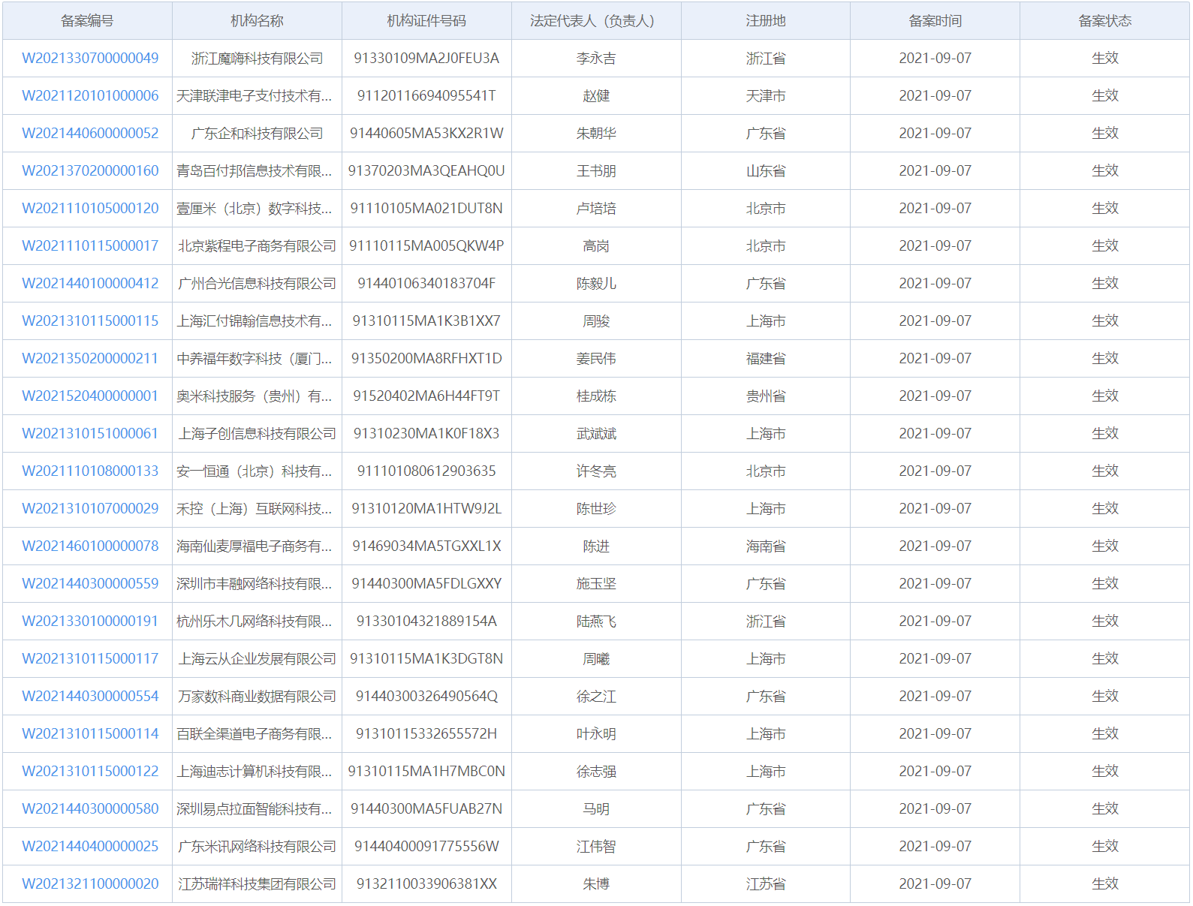Click filing link W2021440600000052
1193x906 pixels.
click(x=90, y=134)
